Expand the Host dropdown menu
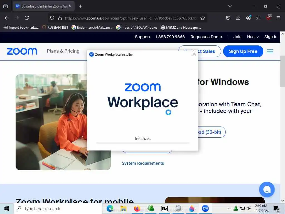Viewport: 285px width, 214px height. pyautogui.click(x=253, y=37)
